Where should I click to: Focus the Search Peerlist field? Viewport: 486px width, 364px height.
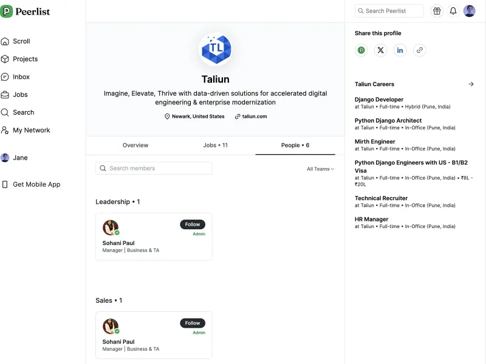pos(389,11)
